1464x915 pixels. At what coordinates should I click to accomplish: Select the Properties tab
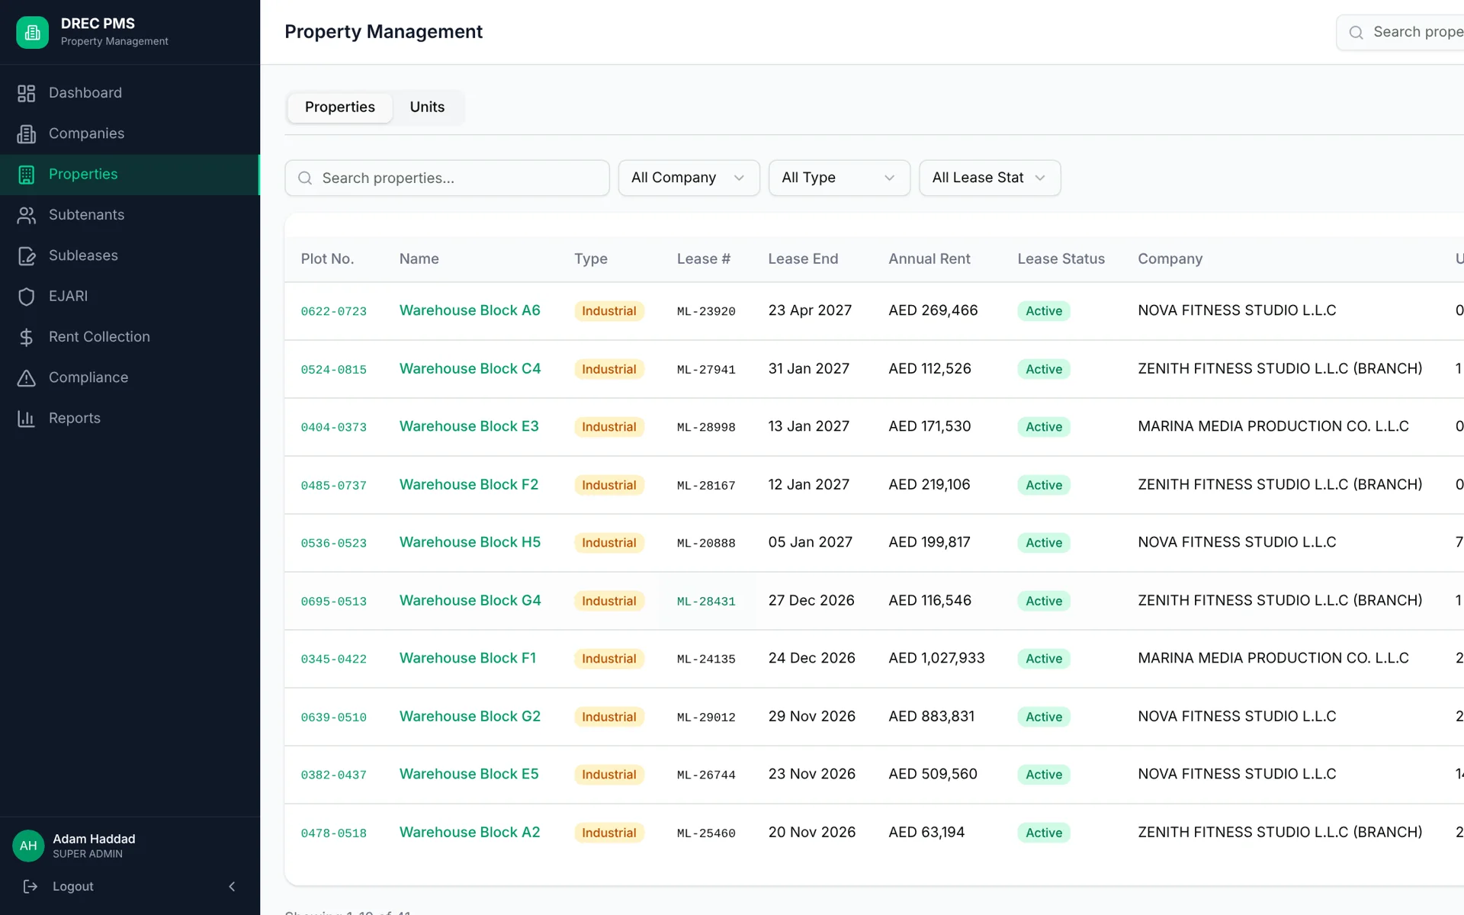click(x=340, y=108)
